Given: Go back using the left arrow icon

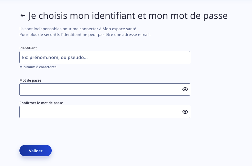Looking at the screenshot, I should coord(23,15).
